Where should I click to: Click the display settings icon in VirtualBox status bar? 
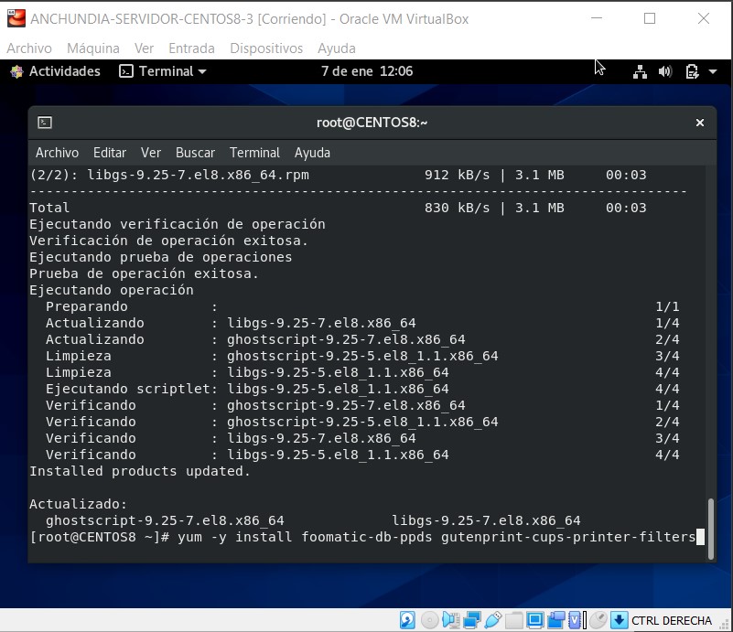click(534, 620)
